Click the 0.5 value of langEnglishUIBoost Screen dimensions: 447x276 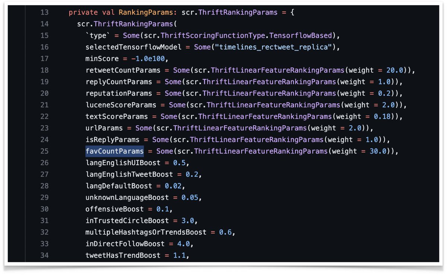(179, 163)
